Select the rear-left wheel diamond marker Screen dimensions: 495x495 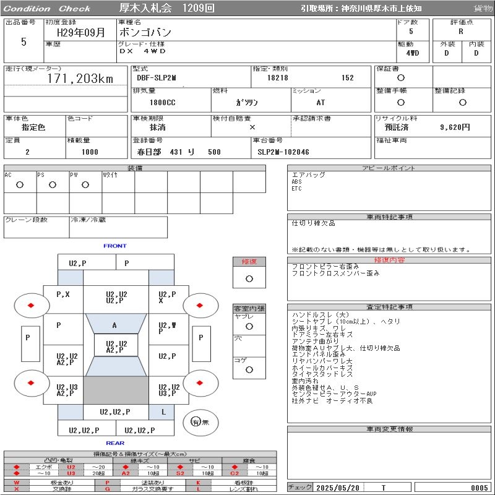(30, 382)
